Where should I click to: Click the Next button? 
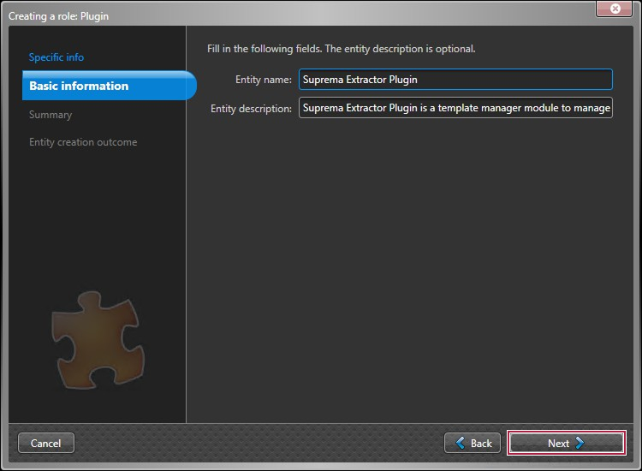coord(566,443)
